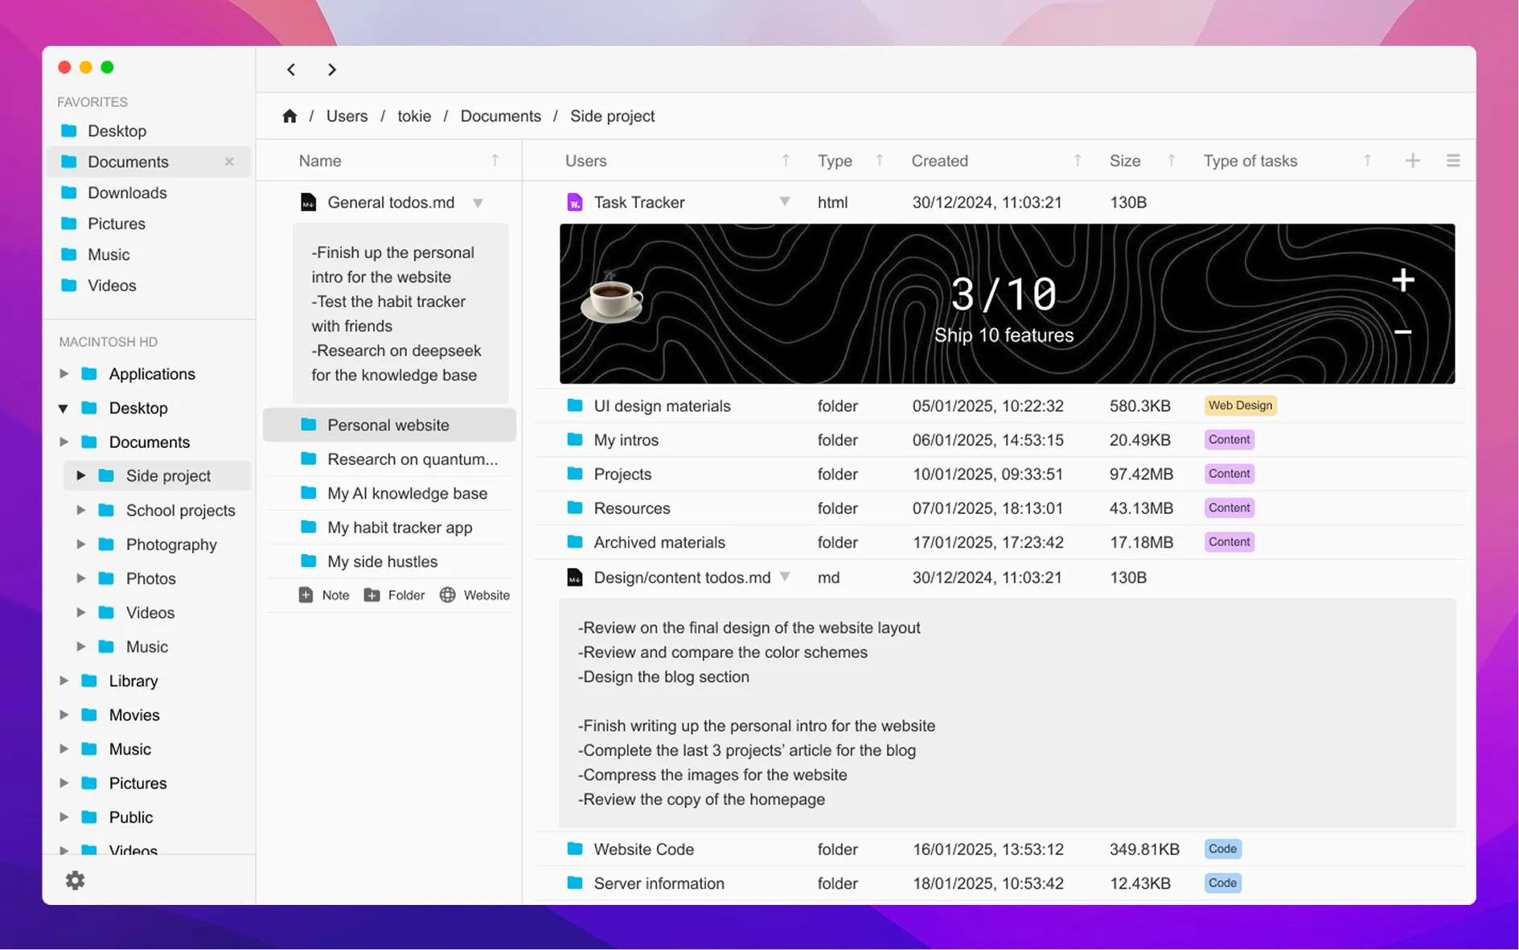
Task: Navigate to Documents in breadcrumb
Action: (x=500, y=116)
